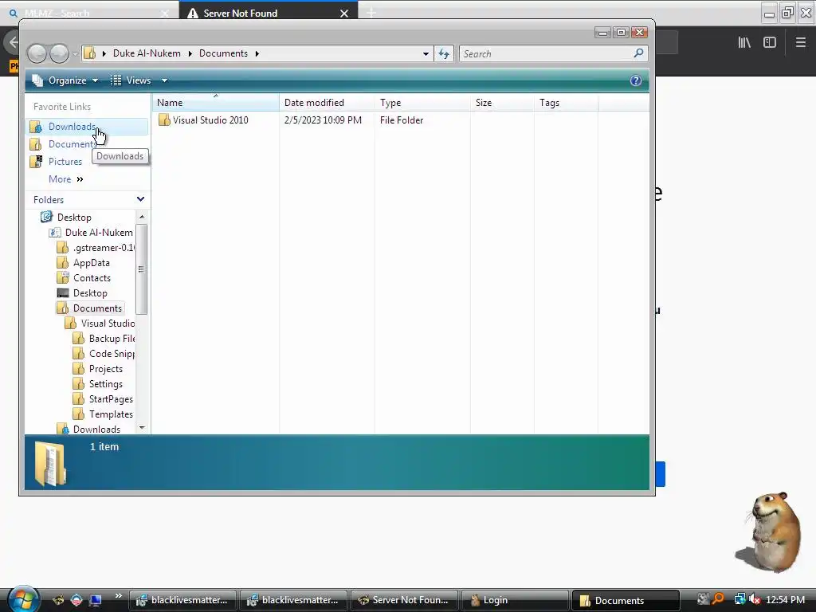Open the Views dropdown arrow
816x612 pixels.
pos(164,80)
